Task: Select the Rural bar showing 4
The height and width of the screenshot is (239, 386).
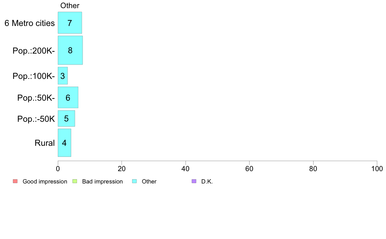Action: [x=65, y=143]
